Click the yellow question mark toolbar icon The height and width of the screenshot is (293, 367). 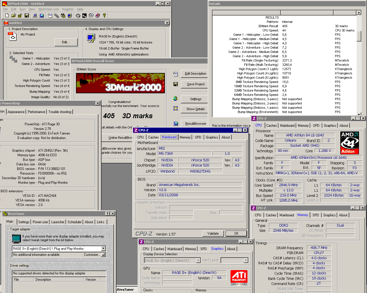tap(104, 15)
